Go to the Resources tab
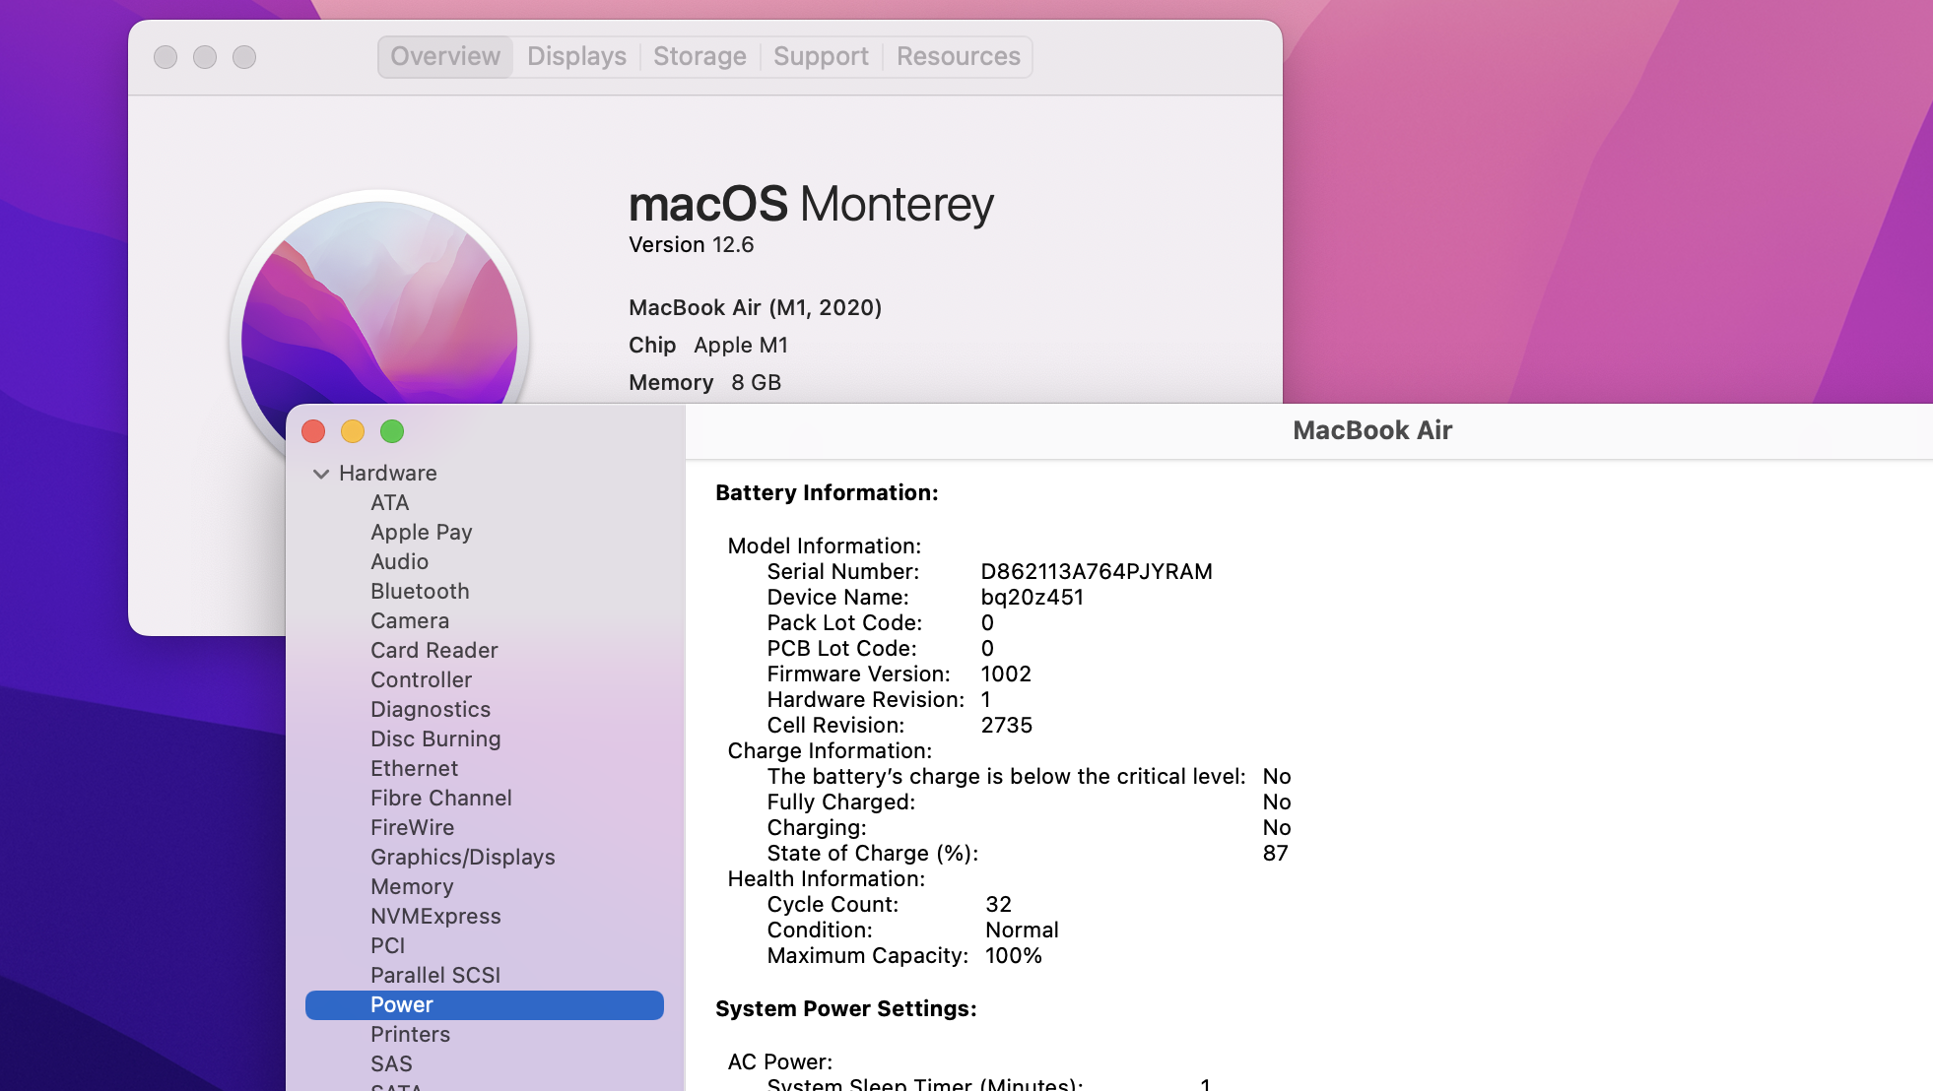 [958, 56]
